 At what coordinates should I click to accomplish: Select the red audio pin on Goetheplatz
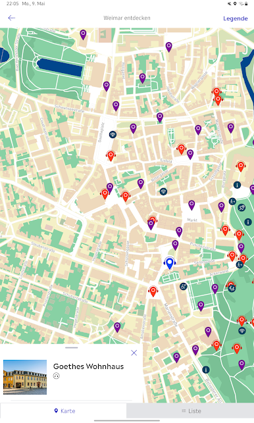(x=111, y=155)
